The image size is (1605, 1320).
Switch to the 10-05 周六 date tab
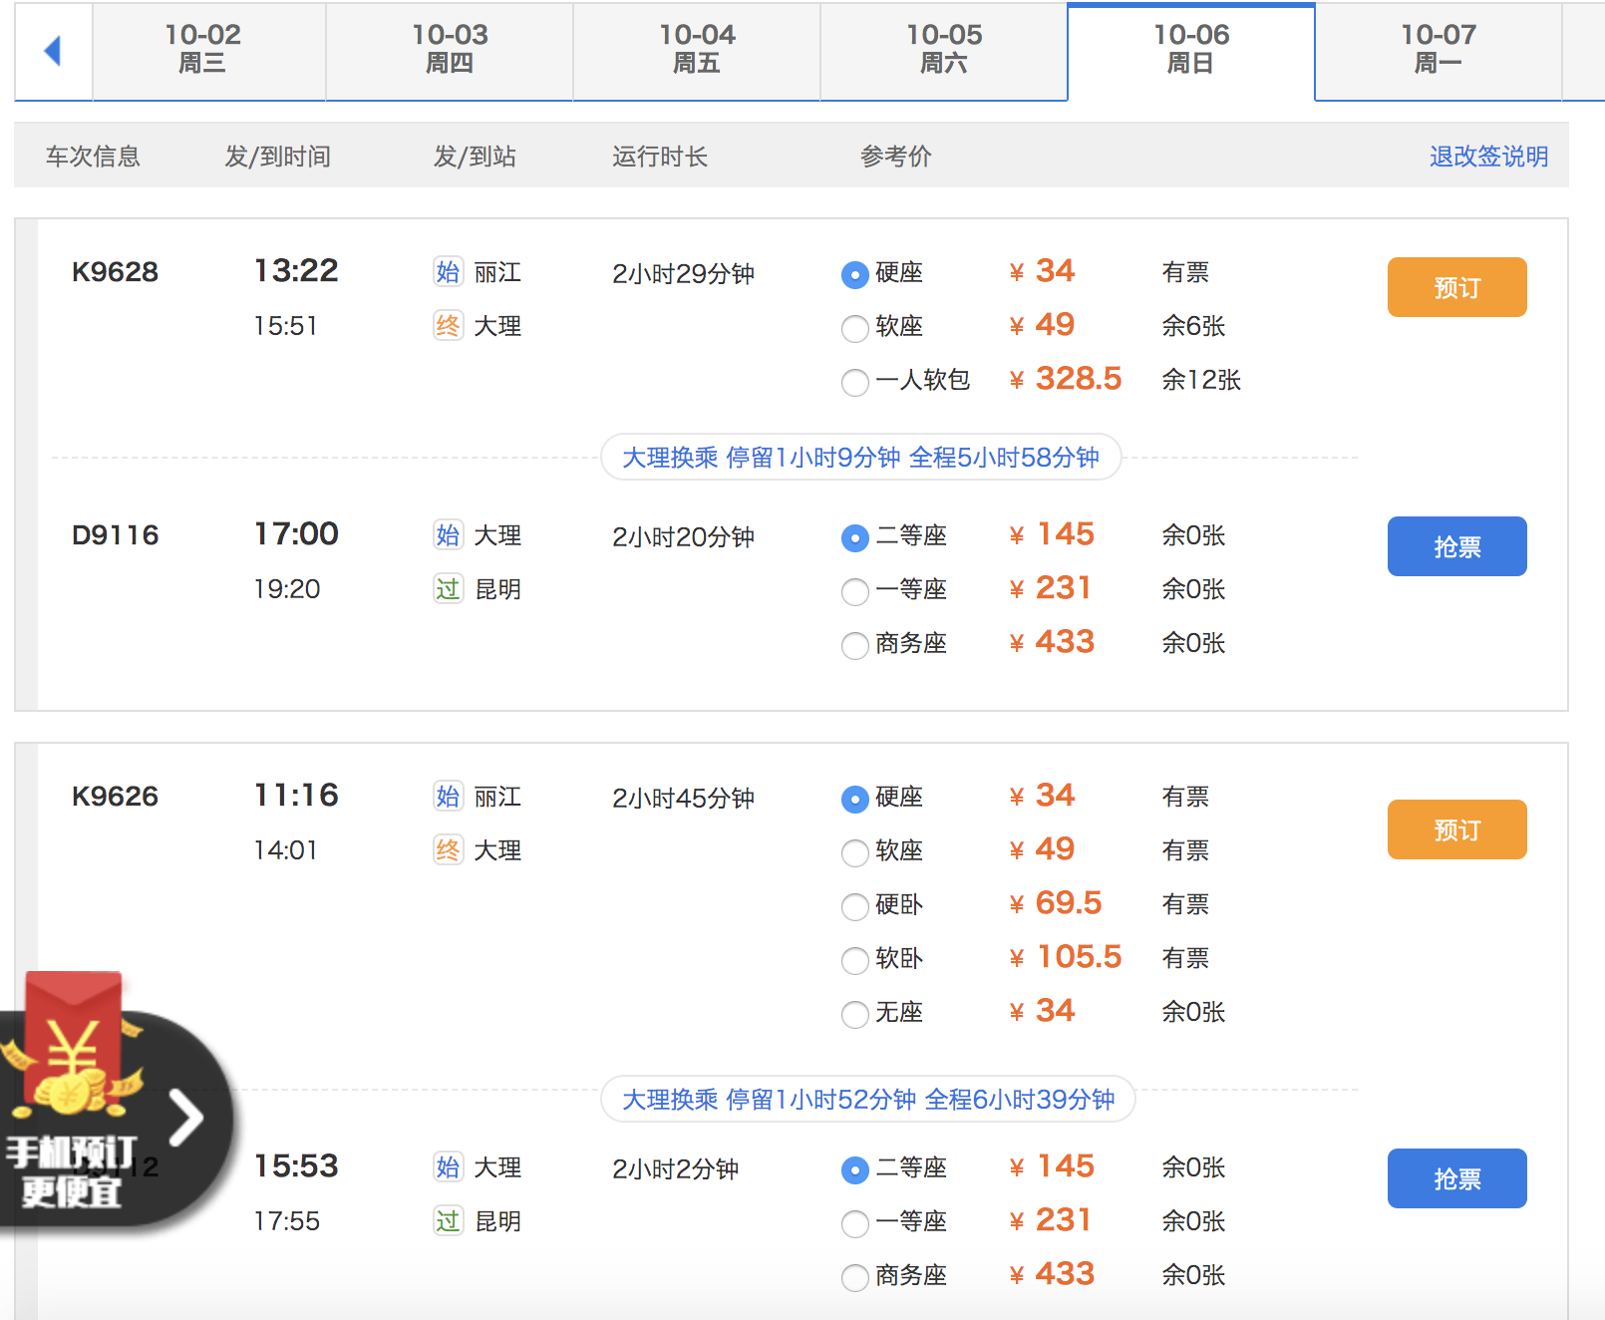click(x=943, y=50)
